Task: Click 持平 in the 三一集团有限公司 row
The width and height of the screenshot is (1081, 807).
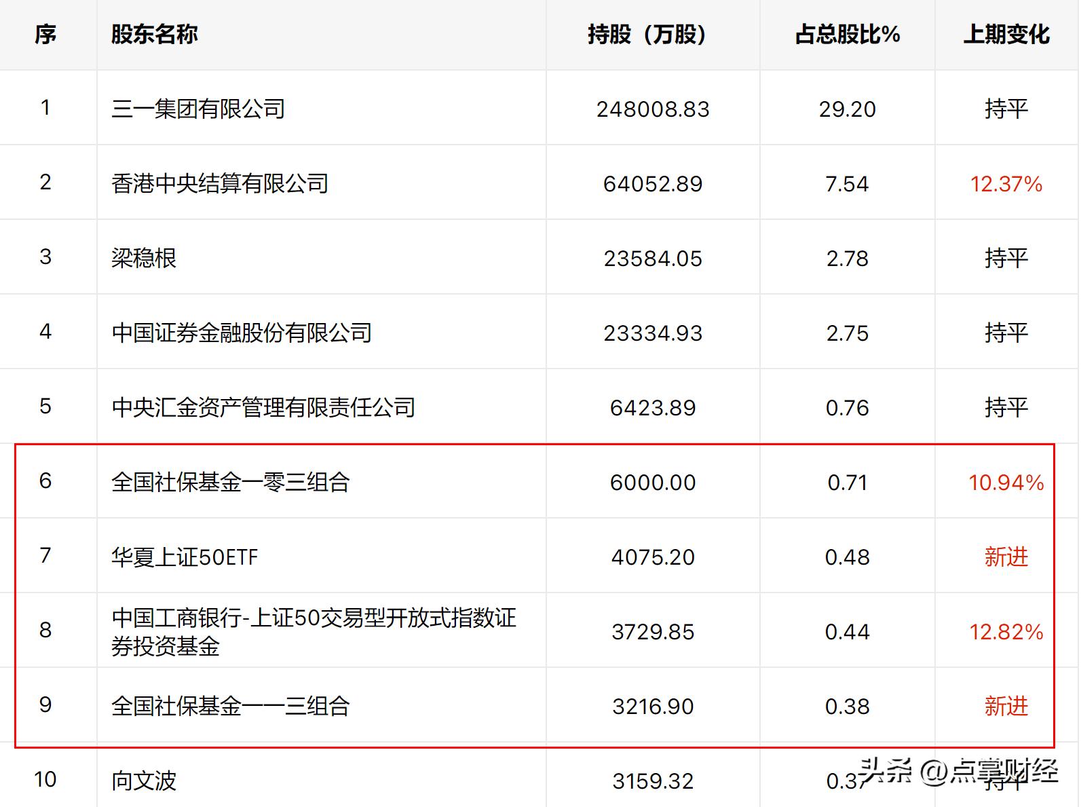Action: 1006,109
